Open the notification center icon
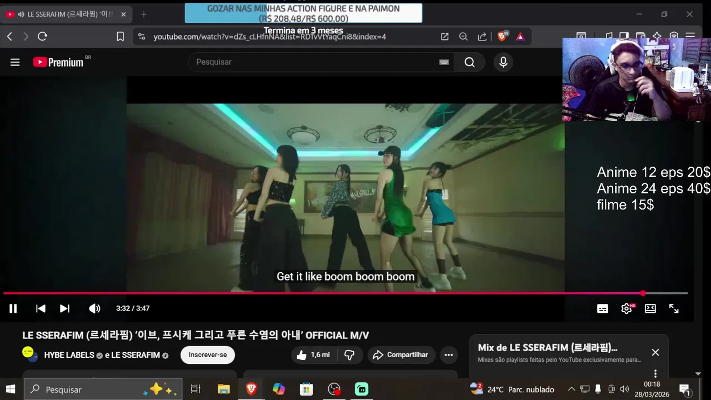The height and width of the screenshot is (400, 711). coord(685,389)
